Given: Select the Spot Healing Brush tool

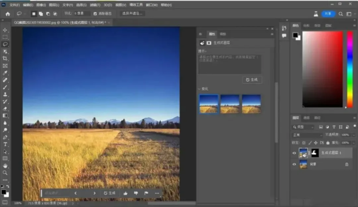Looking at the screenshot, I should [x=5, y=80].
